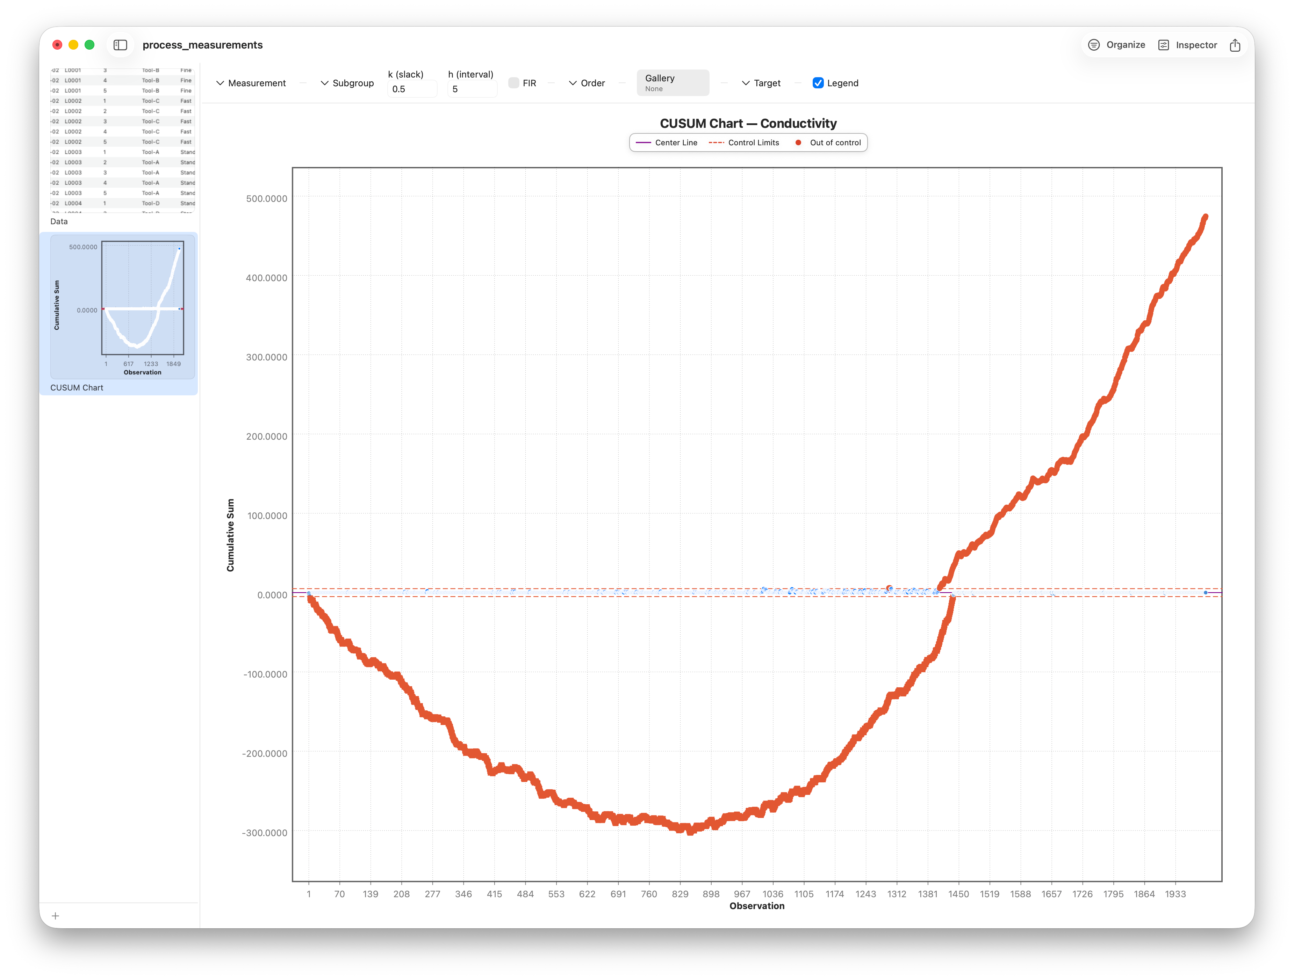Click the Center Line legend entry
The width and height of the screenshot is (1294, 980).
tap(666, 142)
